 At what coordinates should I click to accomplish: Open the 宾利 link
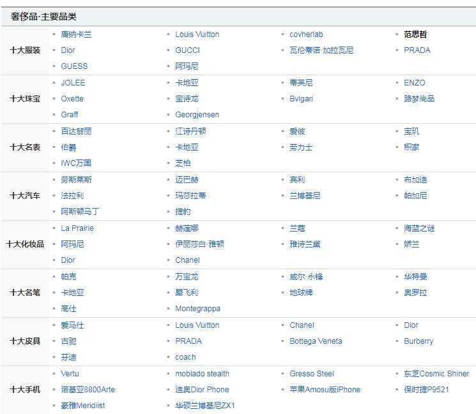[297, 180]
